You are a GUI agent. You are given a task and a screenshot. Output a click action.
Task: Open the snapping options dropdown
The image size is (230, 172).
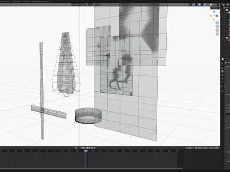point(91,4)
